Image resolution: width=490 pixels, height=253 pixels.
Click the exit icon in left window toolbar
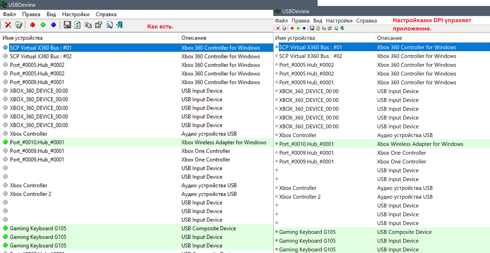pos(120,25)
